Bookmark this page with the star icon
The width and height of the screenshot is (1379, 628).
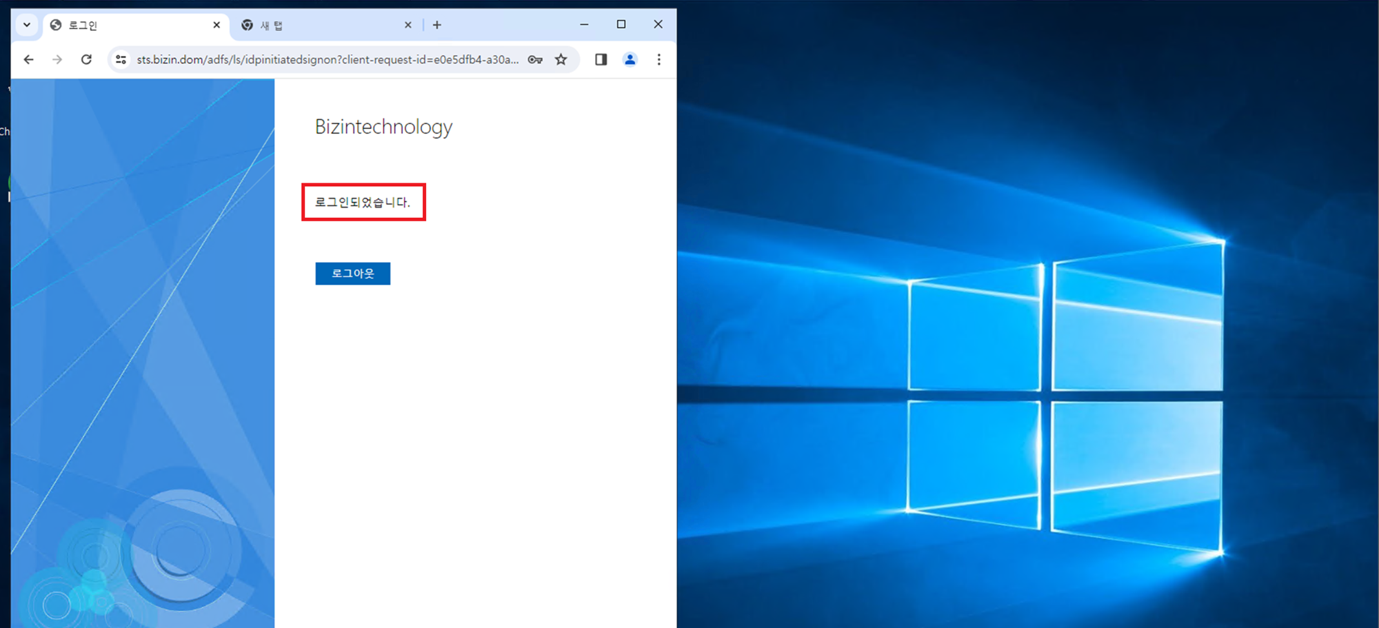click(x=561, y=60)
